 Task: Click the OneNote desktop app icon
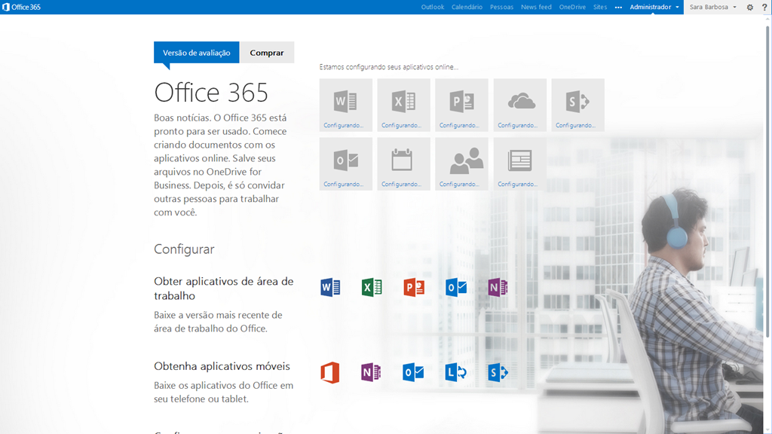tap(498, 287)
